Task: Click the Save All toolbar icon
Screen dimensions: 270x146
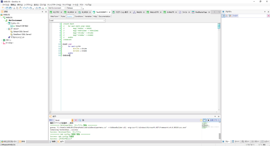Action: pos(10,8)
